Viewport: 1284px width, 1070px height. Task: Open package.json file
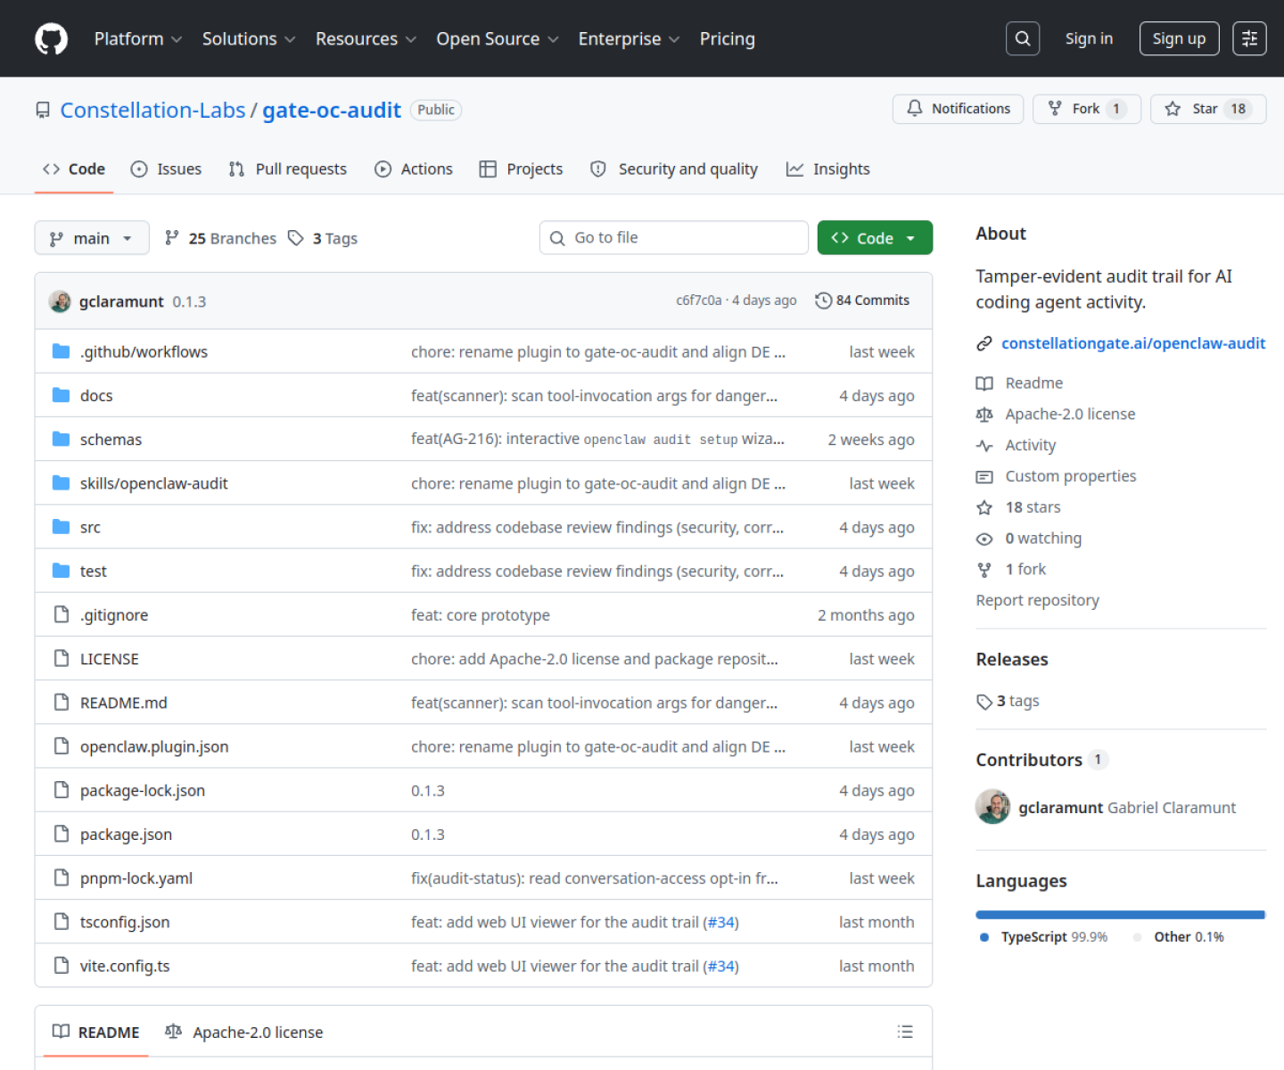click(x=126, y=835)
